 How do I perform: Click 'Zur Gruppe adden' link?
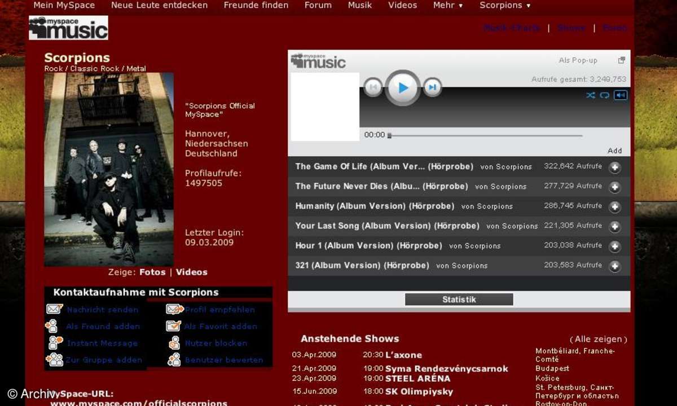click(x=104, y=360)
